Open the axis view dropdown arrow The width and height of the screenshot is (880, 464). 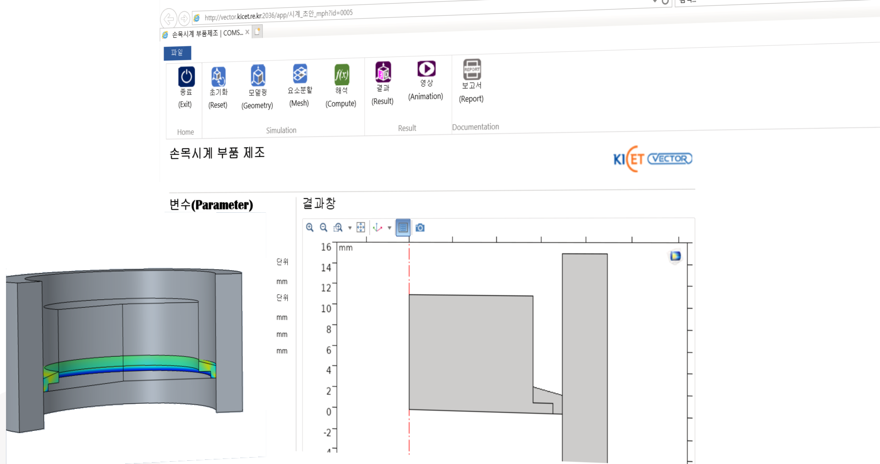click(390, 228)
